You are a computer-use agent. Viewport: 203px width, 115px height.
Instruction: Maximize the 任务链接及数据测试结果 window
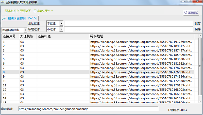coord(189,2)
